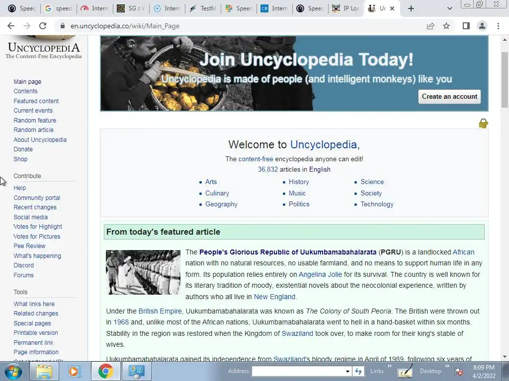Click the Address toolbar go button

coord(358,371)
